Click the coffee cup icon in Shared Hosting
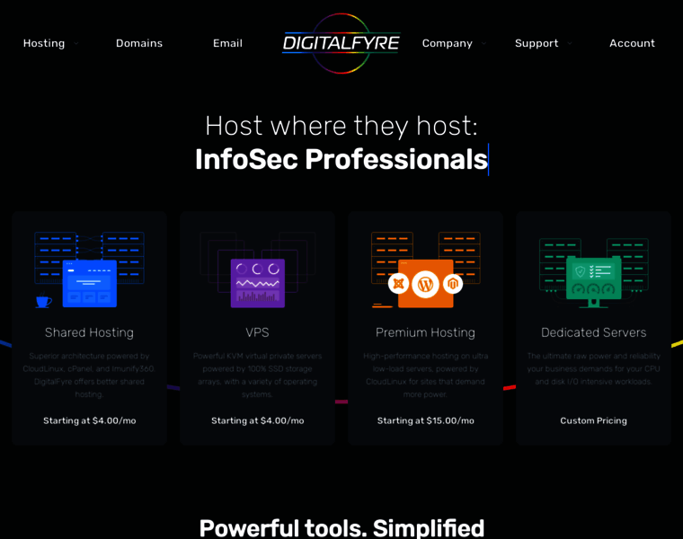The height and width of the screenshot is (539, 683). [43, 300]
